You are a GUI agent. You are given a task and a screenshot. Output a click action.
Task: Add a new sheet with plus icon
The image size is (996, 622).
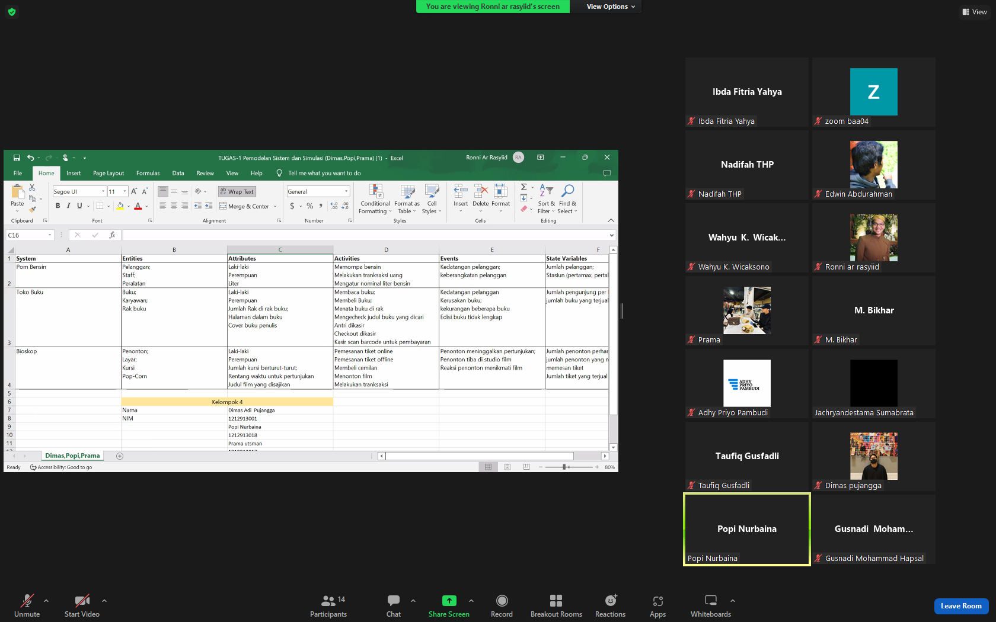point(120,456)
